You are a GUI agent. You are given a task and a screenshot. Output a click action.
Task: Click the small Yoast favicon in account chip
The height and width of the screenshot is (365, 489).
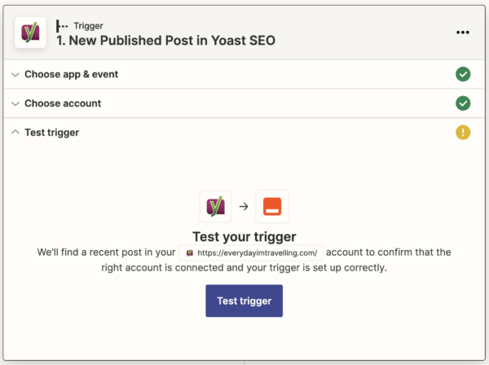coord(190,253)
